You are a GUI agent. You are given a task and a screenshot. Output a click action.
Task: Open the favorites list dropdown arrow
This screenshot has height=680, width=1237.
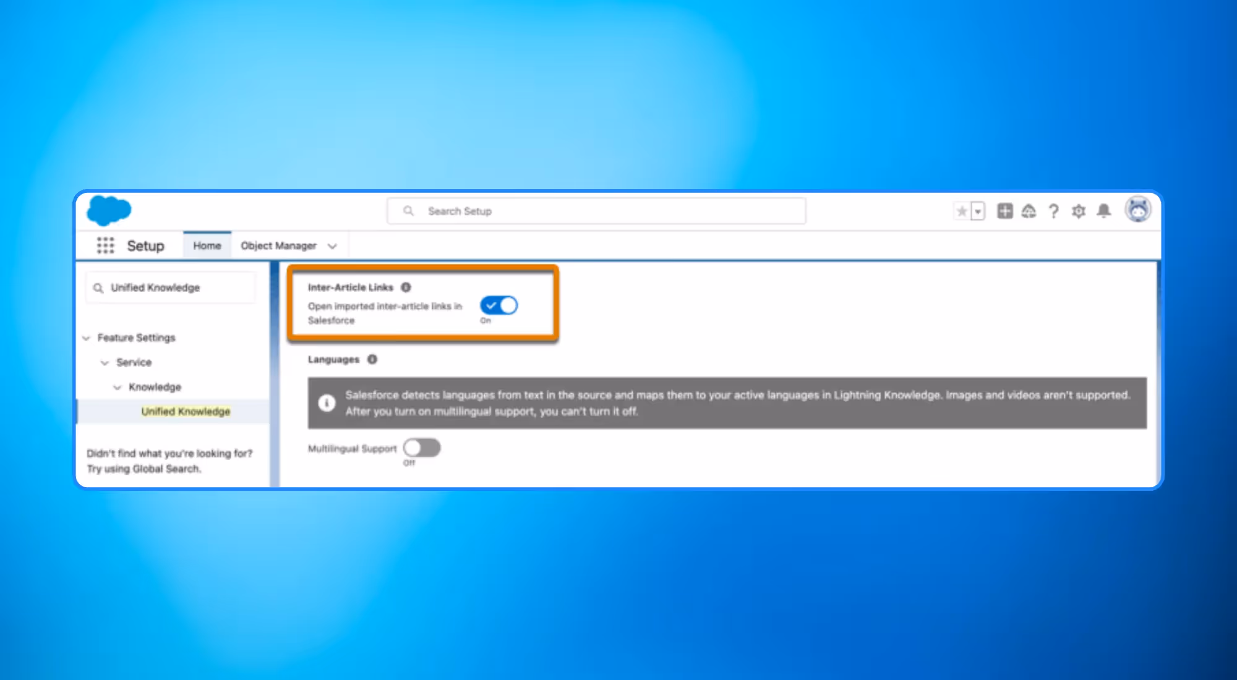[978, 211]
